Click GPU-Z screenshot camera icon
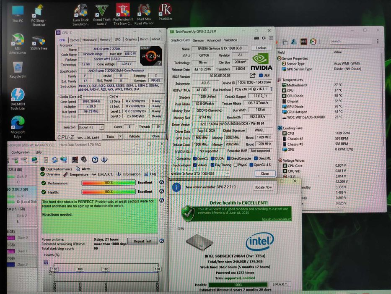Viewport: 391px width, 294px height. tap(256, 38)
